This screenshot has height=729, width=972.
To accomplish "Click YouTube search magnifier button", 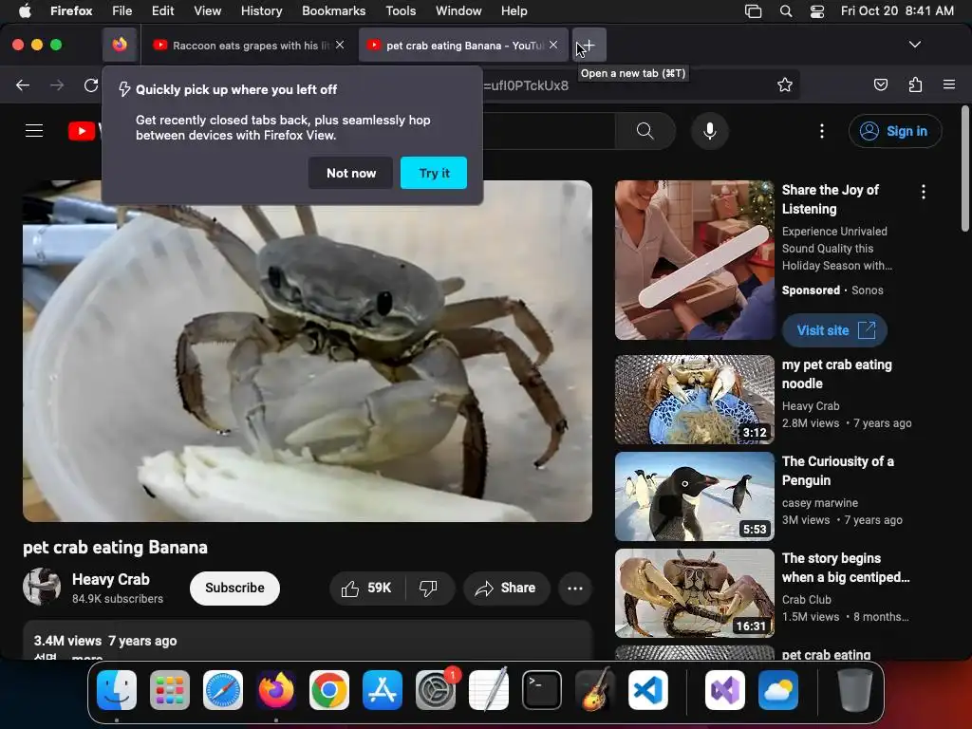I will [645, 131].
